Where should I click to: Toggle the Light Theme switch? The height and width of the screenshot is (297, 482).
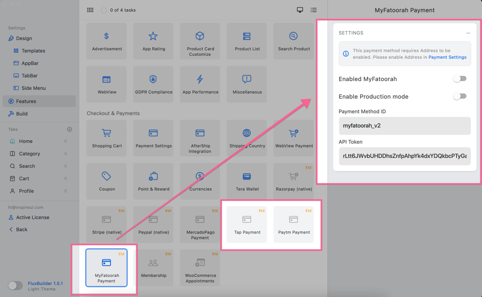(x=15, y=285)
